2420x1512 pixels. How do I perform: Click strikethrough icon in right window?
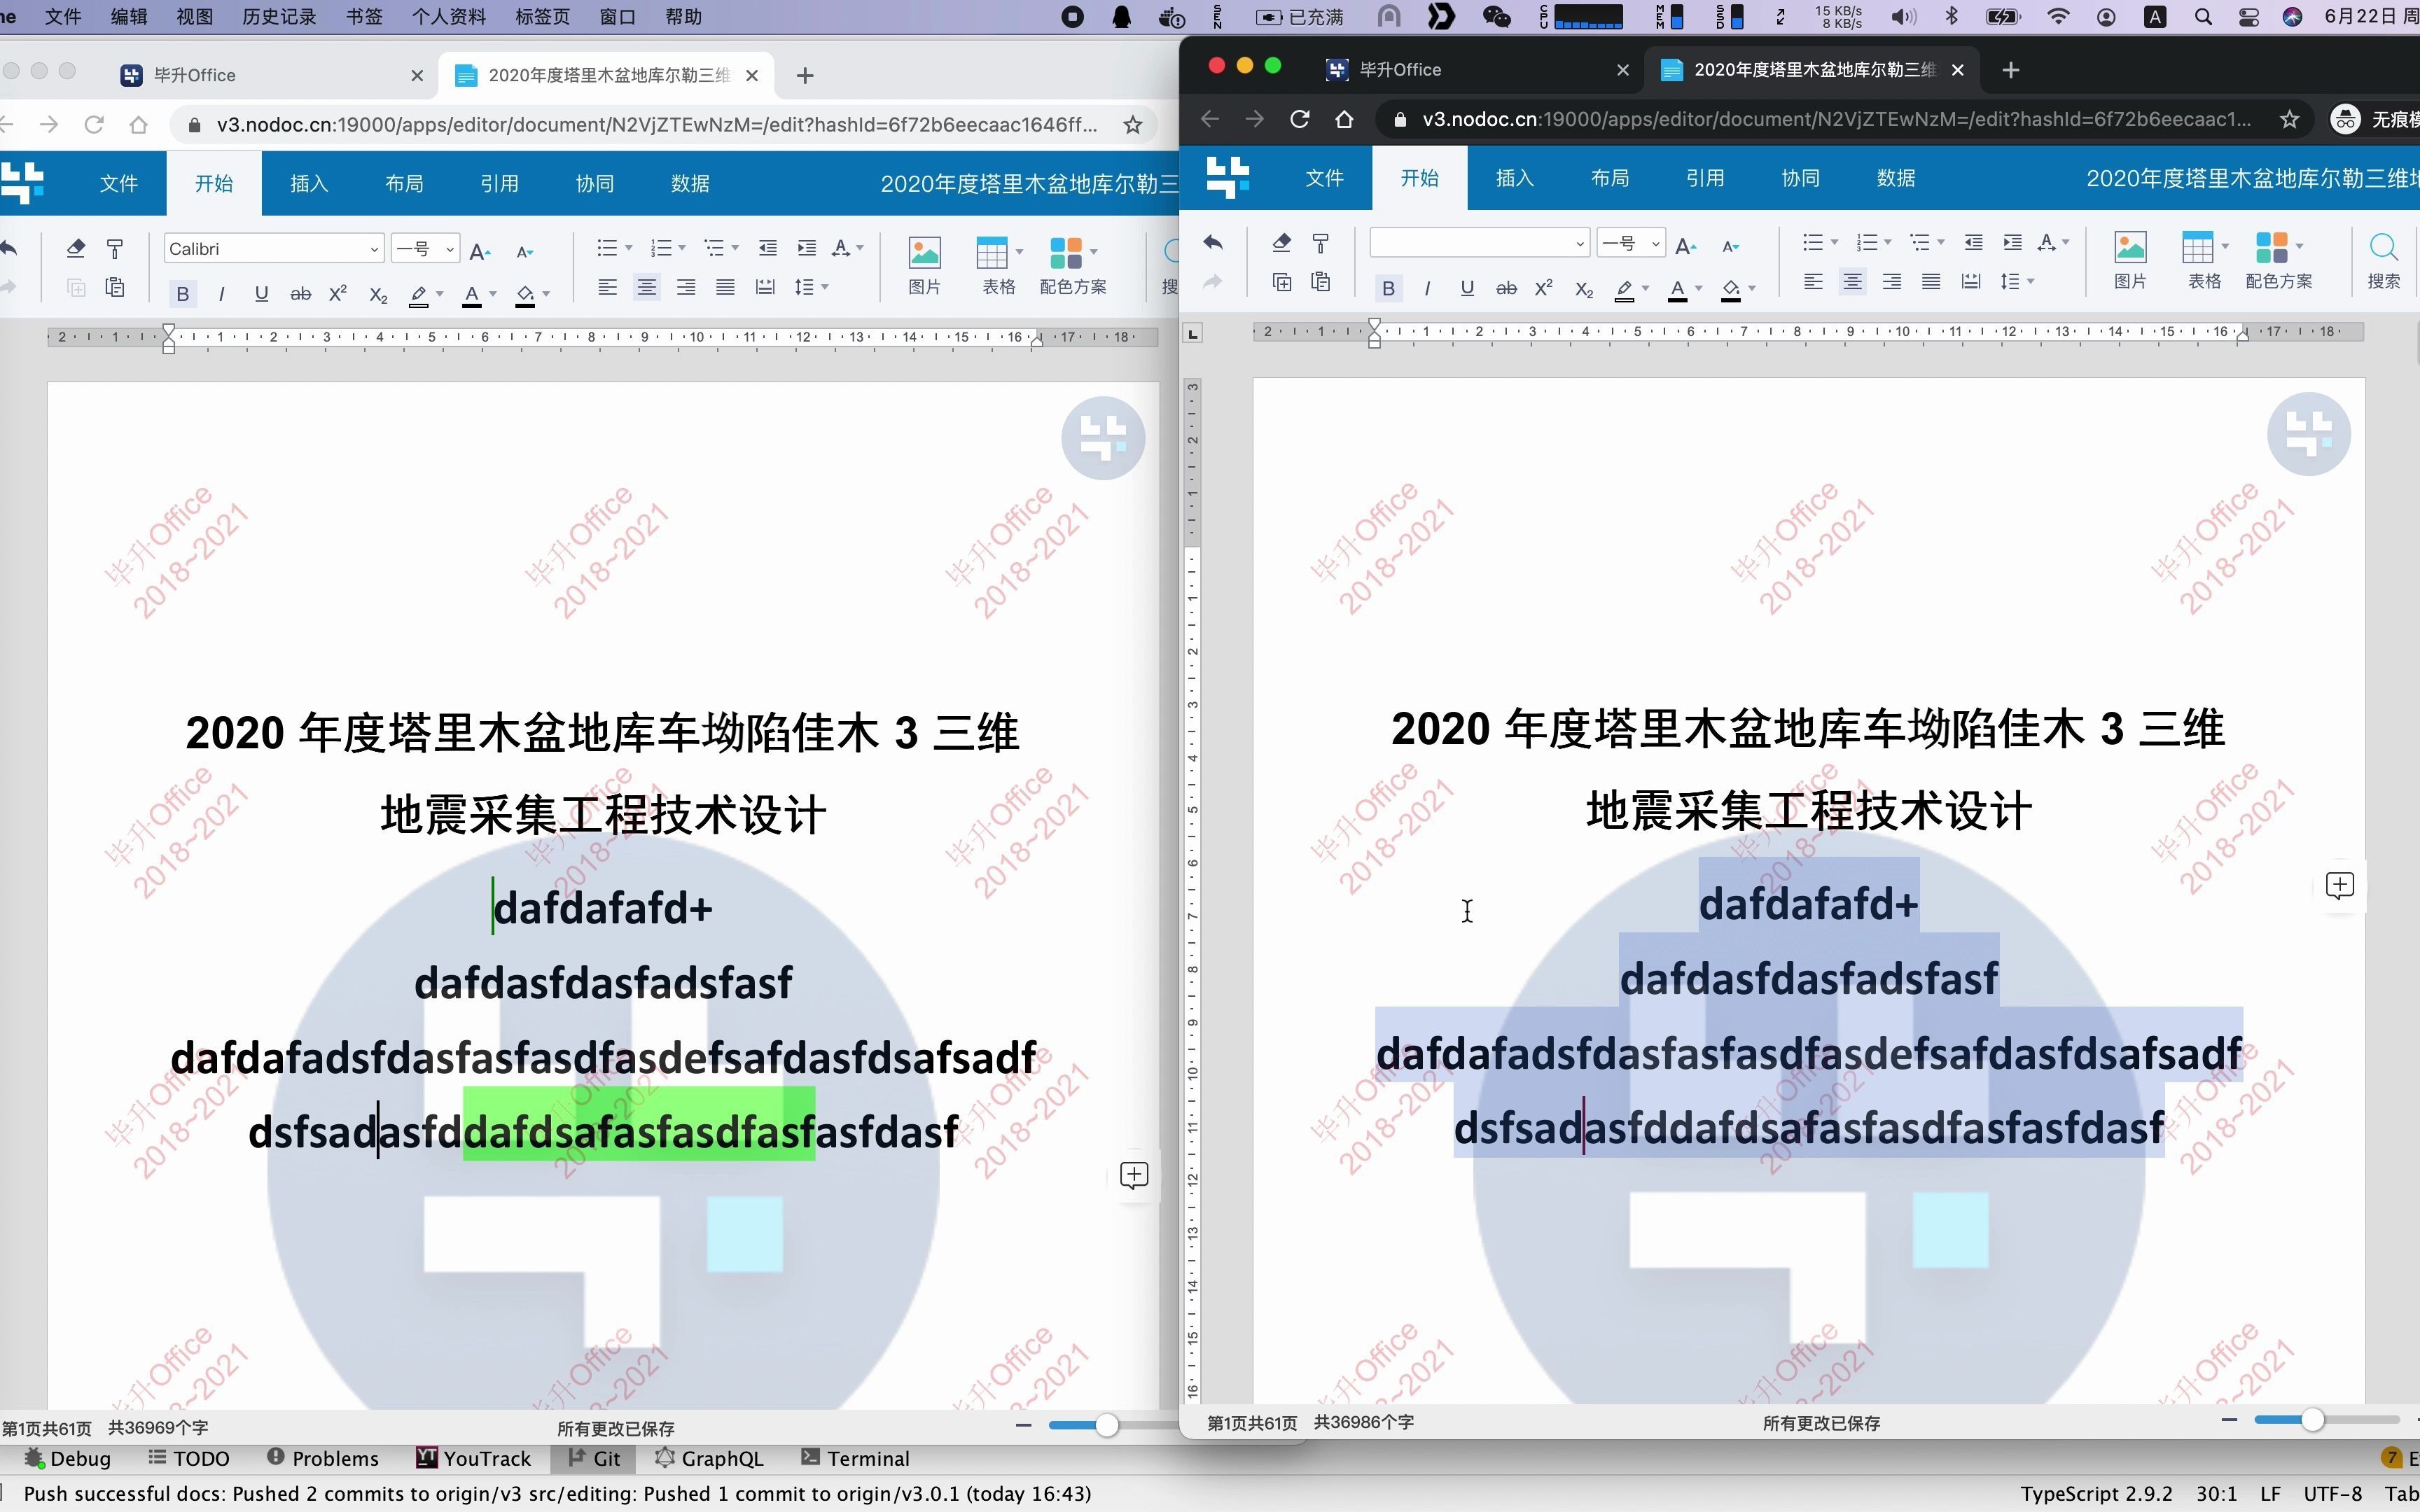coord(1506,288)
